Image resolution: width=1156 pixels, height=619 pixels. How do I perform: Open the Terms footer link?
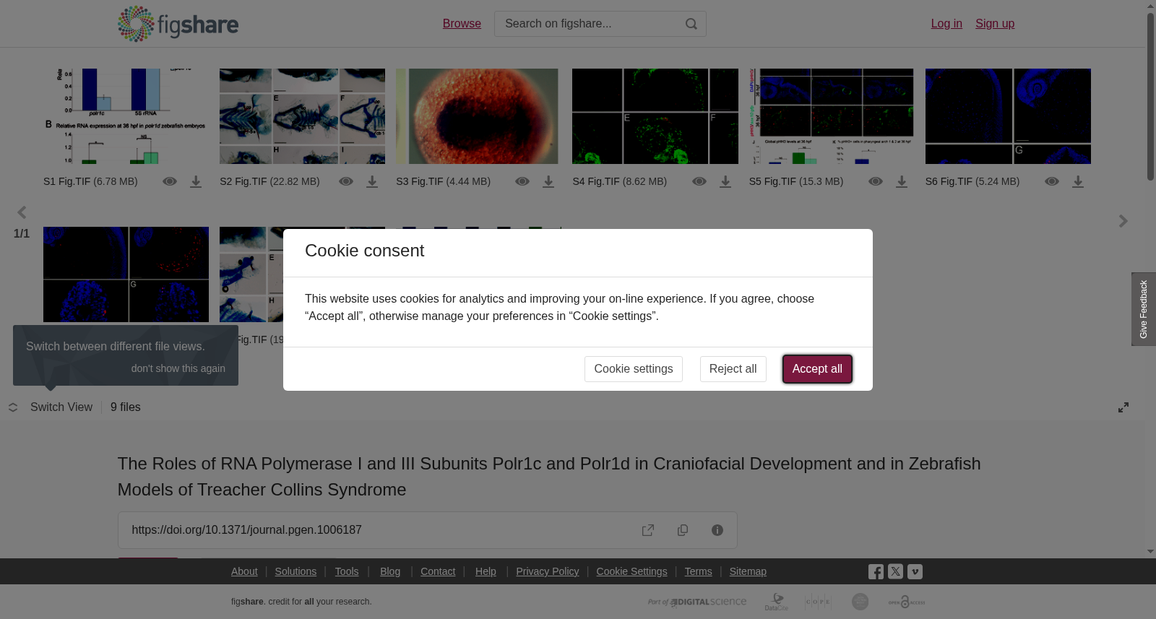698,571
